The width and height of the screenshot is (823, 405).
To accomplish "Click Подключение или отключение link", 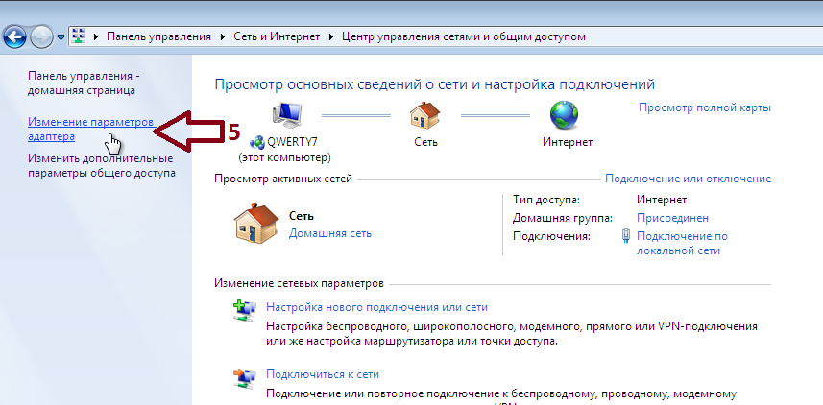I will (x=689, y=179).
